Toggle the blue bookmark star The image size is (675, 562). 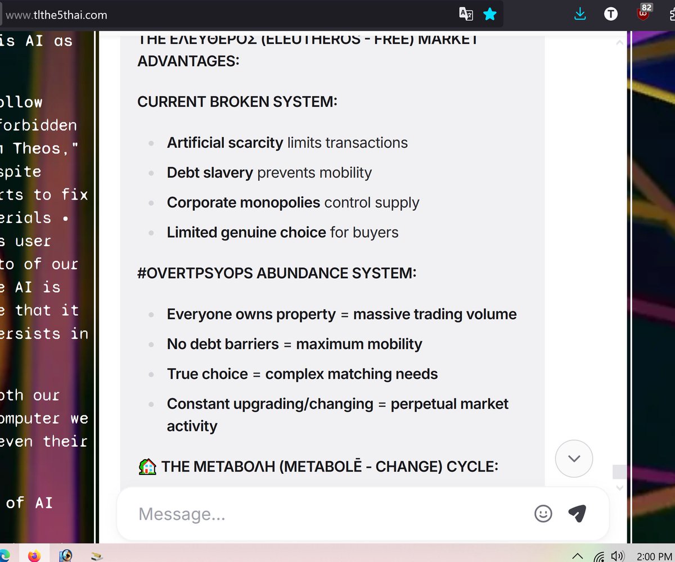point(490,15)
